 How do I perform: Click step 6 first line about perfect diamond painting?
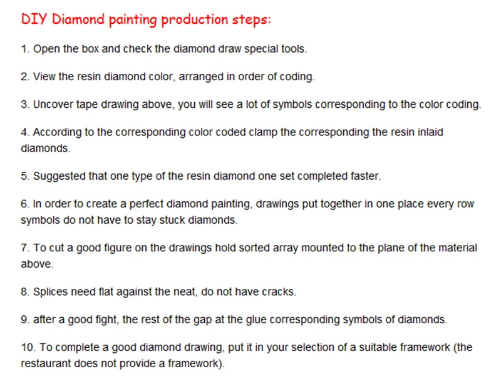click(247, 204)
